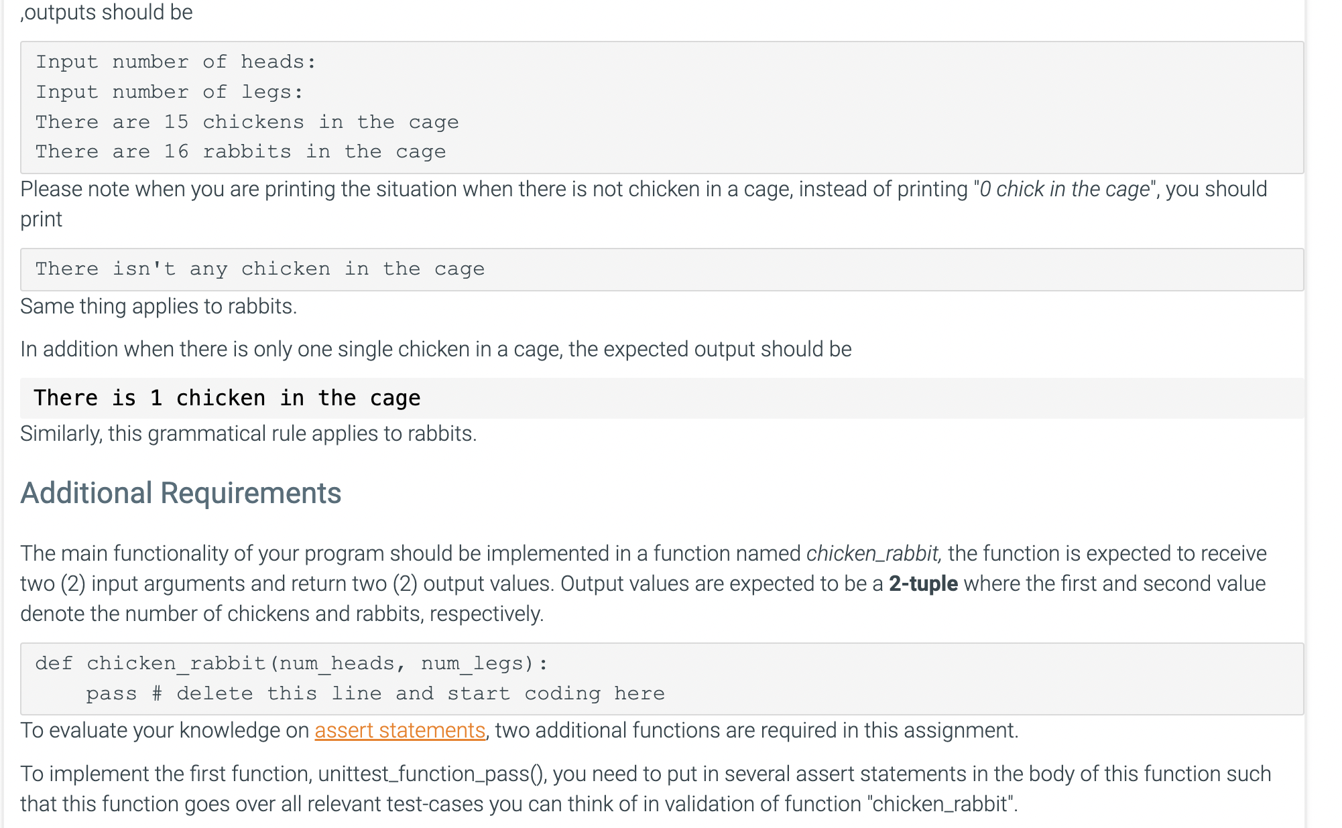
Task: Click 'In addition when there is only one' sentence
Action: pyautogui.click(x=436, y=349)
